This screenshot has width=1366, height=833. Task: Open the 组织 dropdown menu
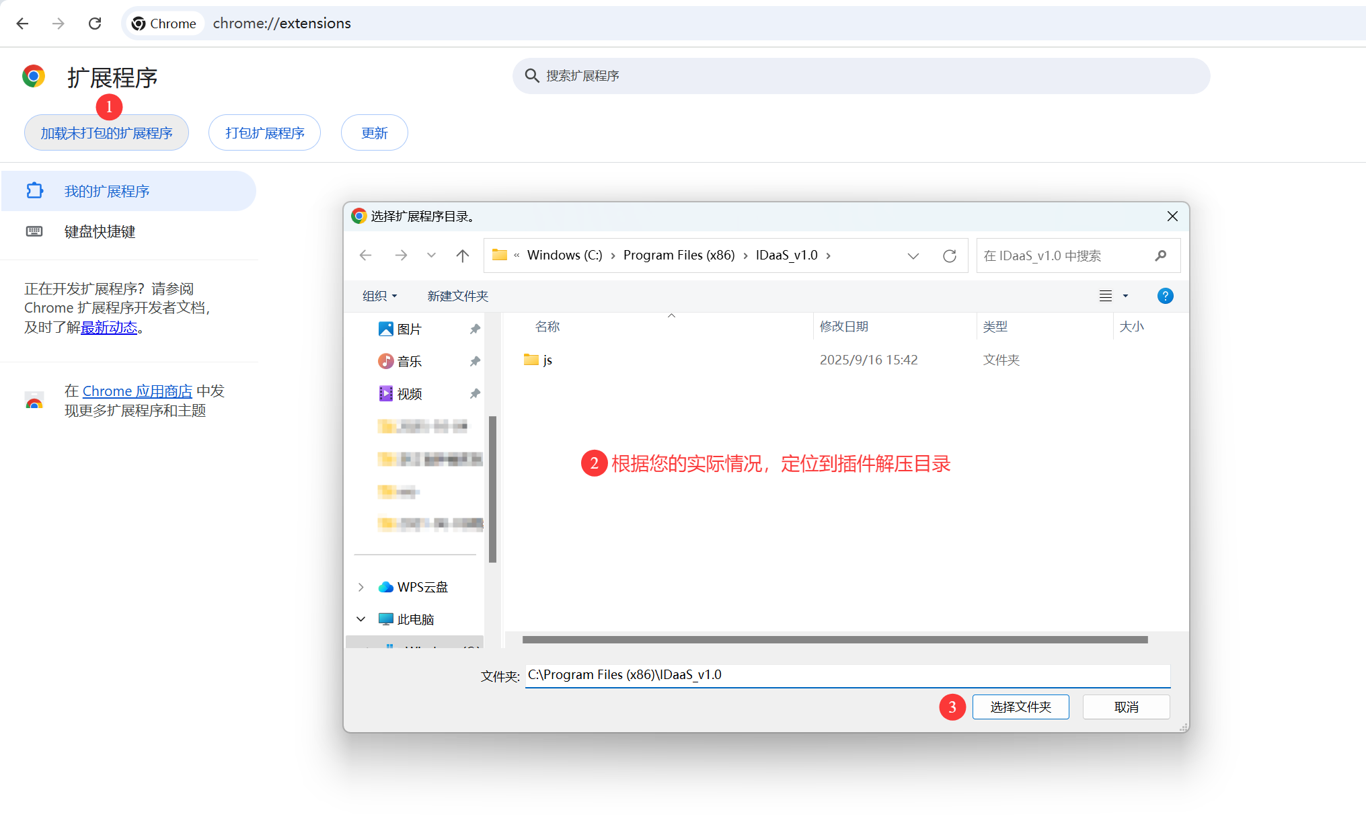coord(379,296)
